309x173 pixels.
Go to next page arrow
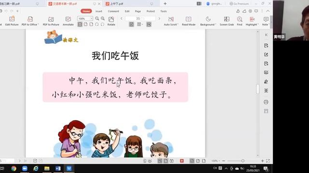tap(159, 18)
